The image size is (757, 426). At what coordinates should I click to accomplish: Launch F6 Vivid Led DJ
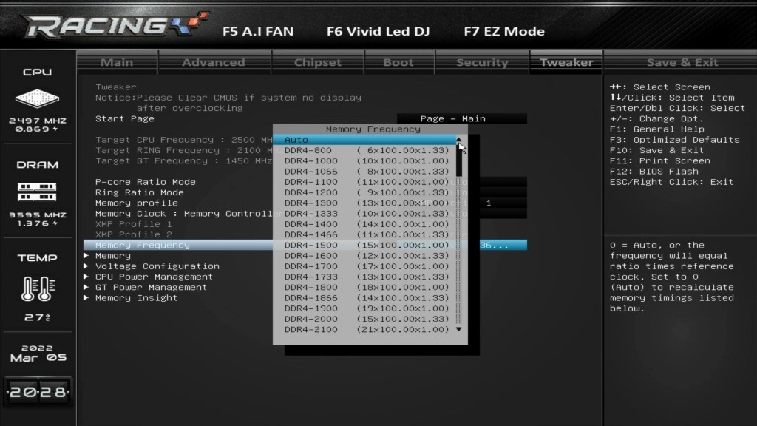coord(378,32)
